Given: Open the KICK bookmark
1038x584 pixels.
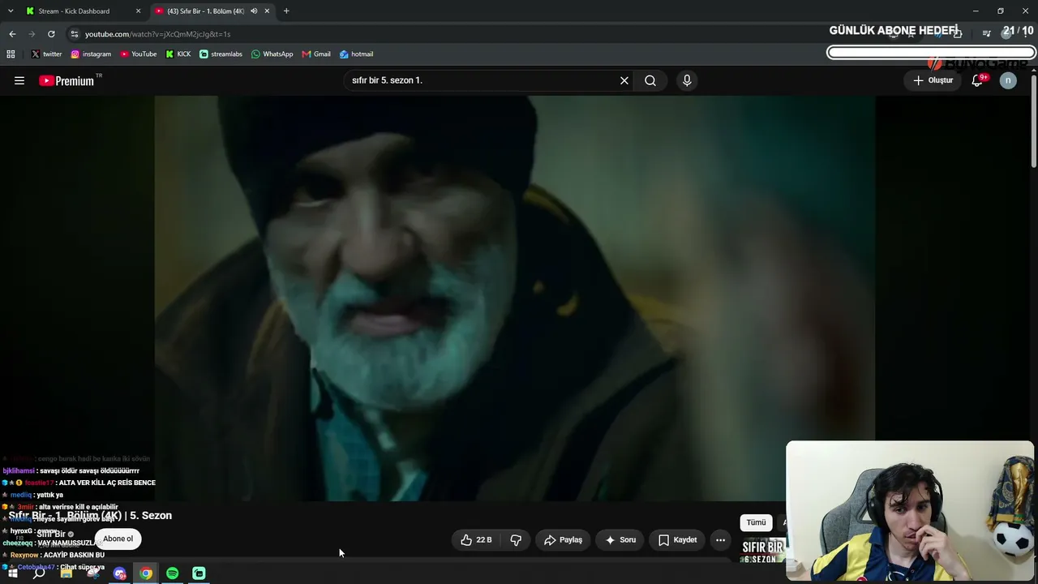Looking at the screenshot, I should click(x=178, y=54).
